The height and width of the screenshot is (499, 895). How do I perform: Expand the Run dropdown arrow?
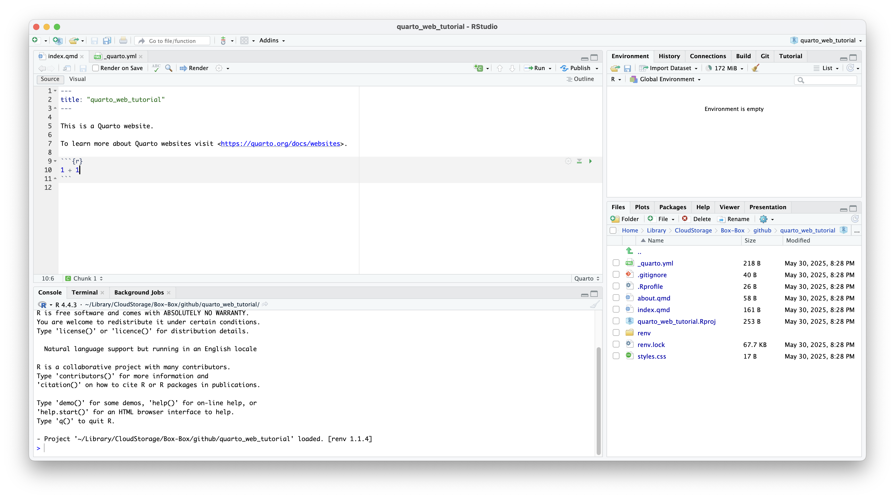(x=550, y=68)
